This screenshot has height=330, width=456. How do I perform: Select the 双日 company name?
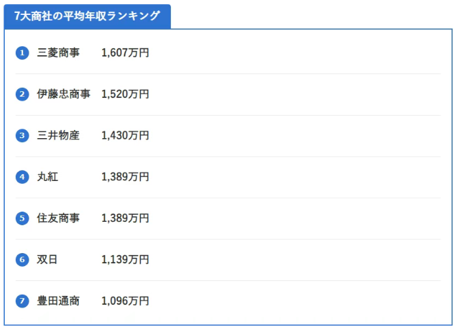48,259
